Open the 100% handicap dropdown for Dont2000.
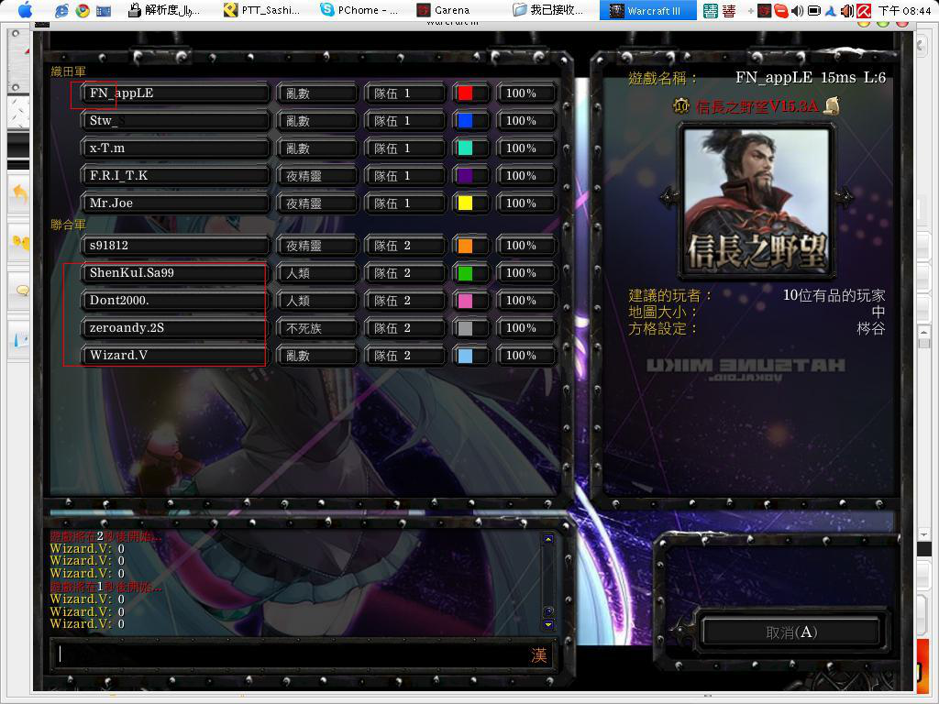The width and height of the screenshot is (939, 704). point(525,301)
